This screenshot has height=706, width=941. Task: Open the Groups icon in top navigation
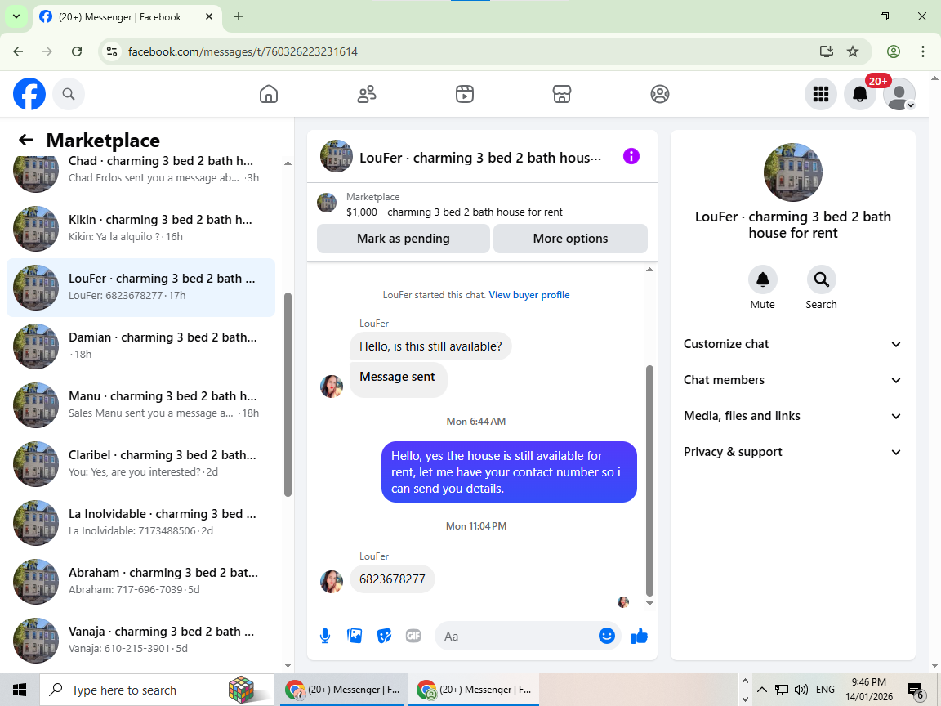click(659, 94)
